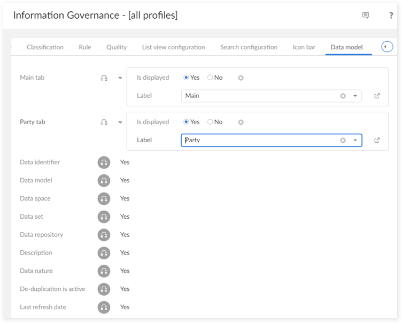Click inherit icon beside Data identifier
Screen dimensions: 402x323
(104, 163)
